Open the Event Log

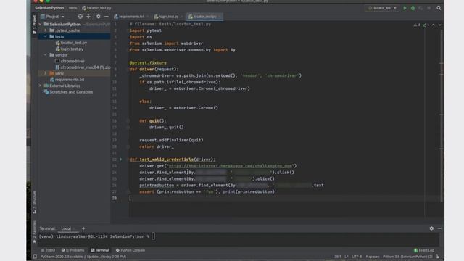[423, 250]
